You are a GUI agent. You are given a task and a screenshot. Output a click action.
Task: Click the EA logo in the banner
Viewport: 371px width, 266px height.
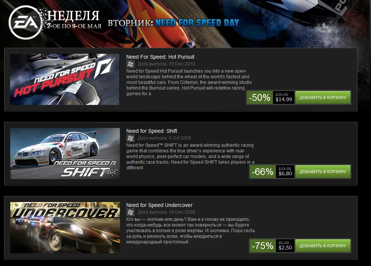(25, 23)
